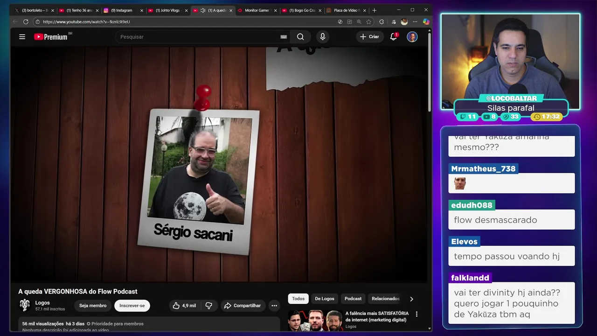
Task: Switch to the Johto Vlogs tab
Action: 168,10
